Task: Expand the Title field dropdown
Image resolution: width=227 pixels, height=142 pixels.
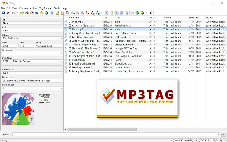Action: pyautogui.click(x=61, y=23)
